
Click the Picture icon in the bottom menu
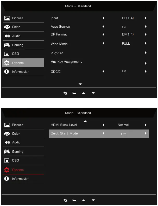7,125
